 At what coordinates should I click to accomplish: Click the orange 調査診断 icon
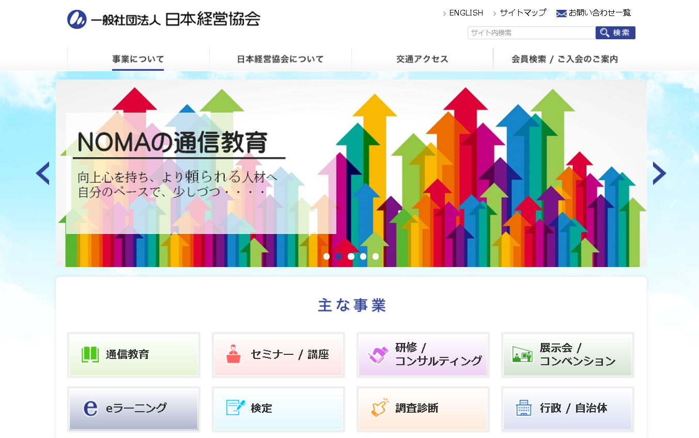[380, 408]
